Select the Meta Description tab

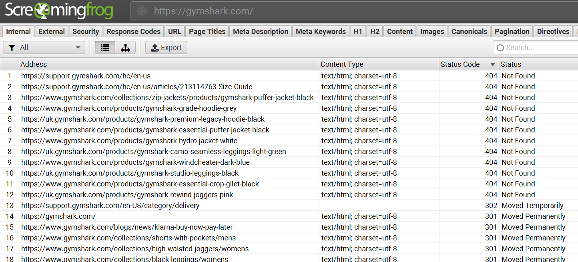coord(261,32)
